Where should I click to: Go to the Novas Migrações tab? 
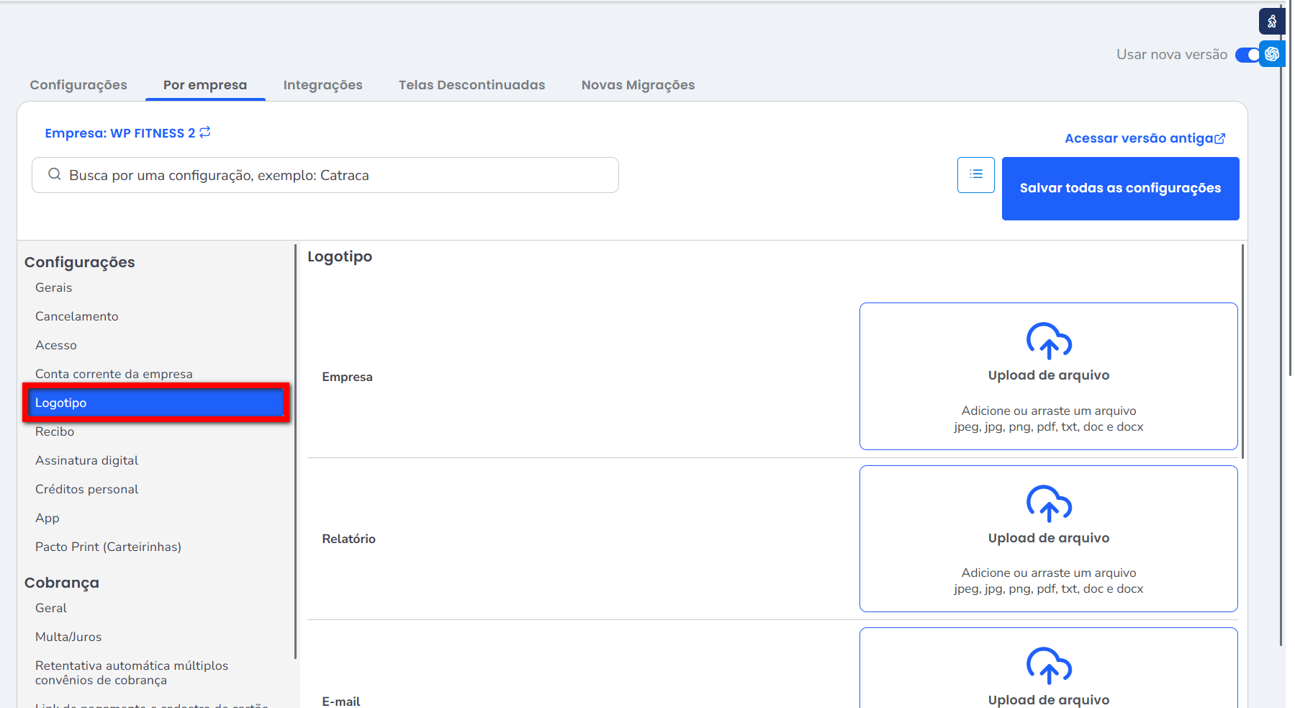coord(638,85)
